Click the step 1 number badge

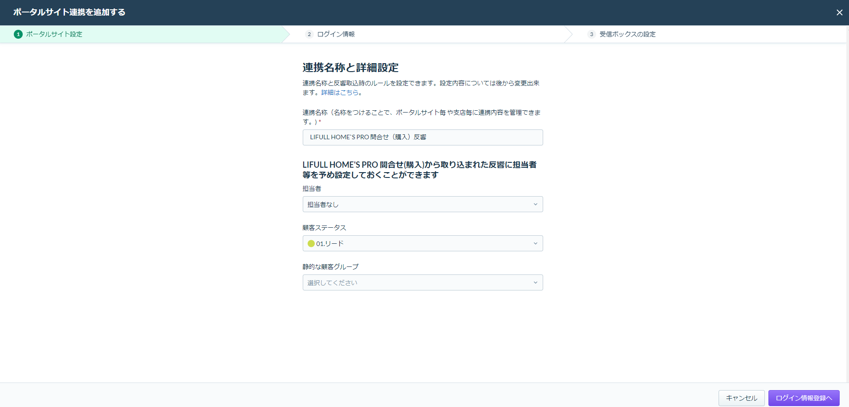pyautogui.click(x=18, y=34)
